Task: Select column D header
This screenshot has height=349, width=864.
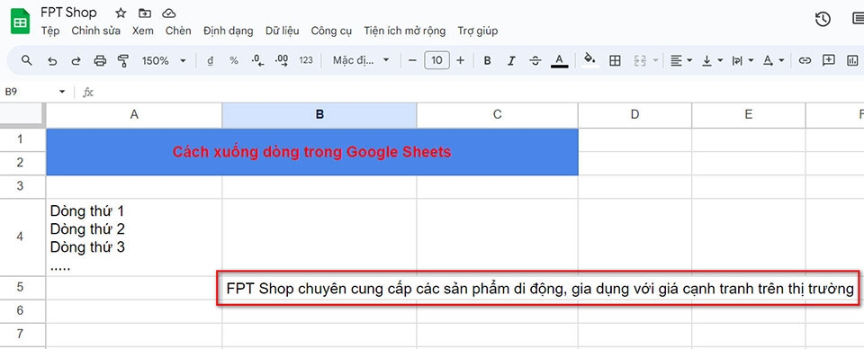Action: [634, 114]
